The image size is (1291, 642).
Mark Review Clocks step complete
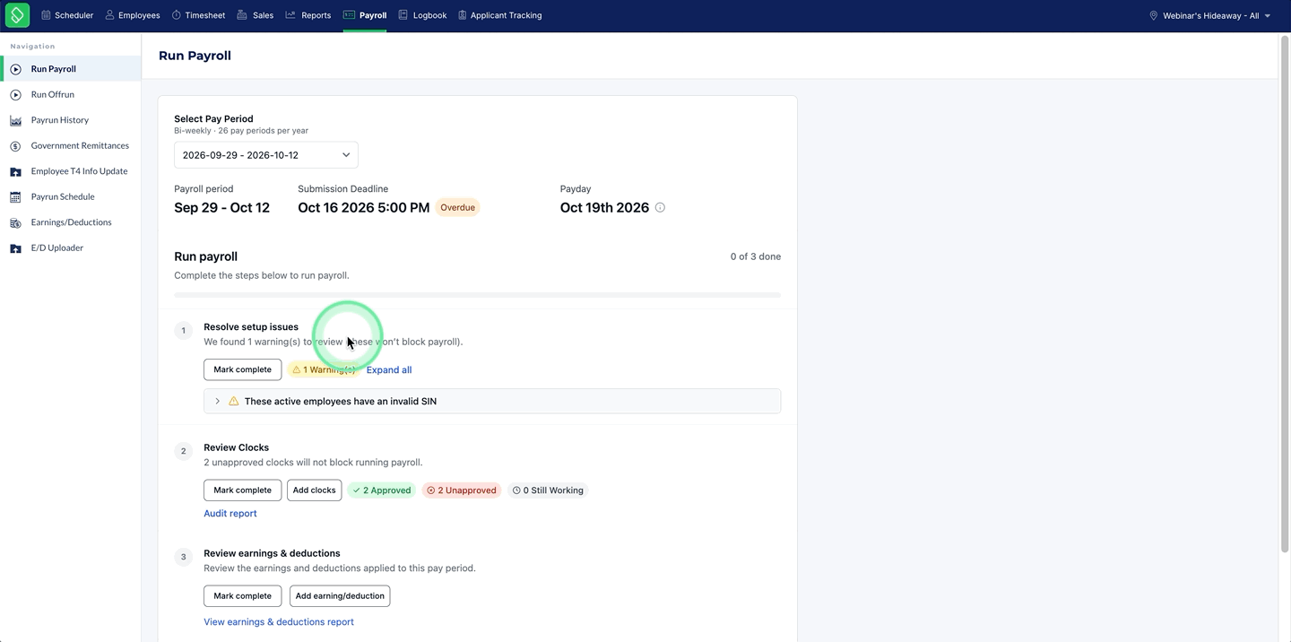242,490
